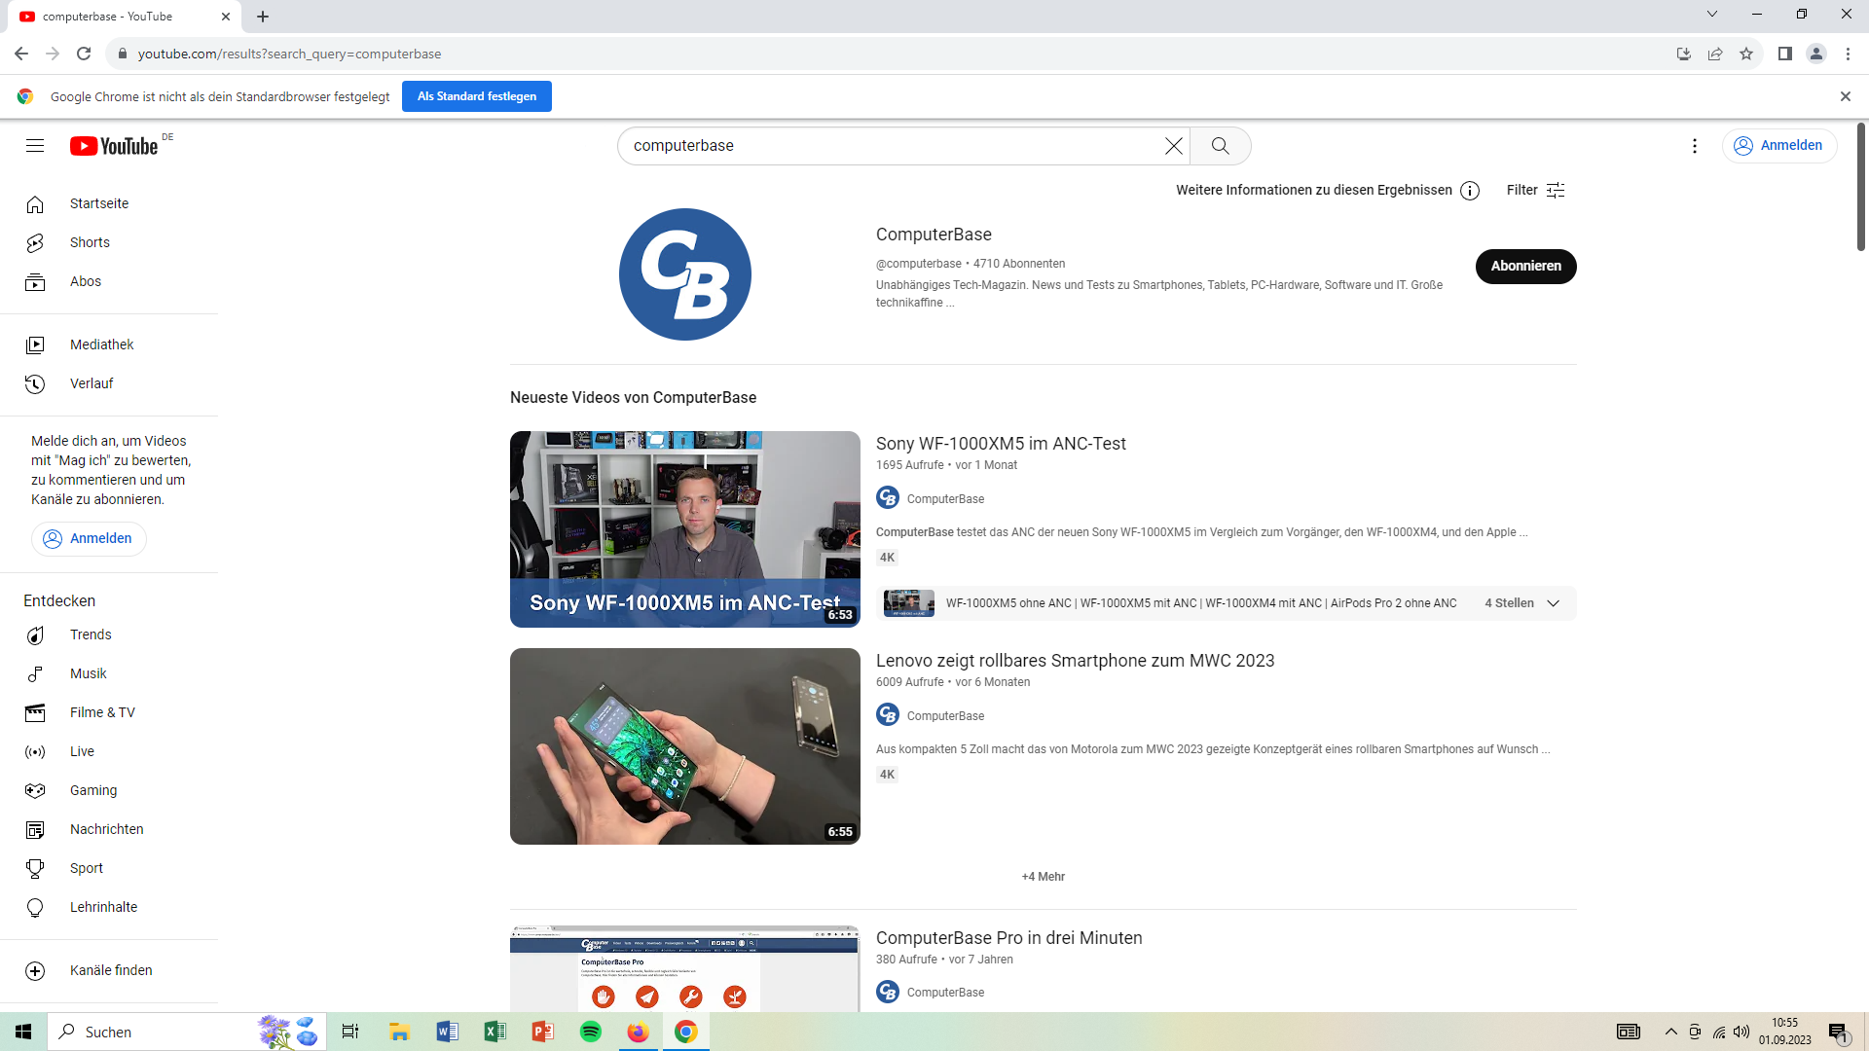This screenshot has width=1869, height=1051.
Task: Go to Verlauf in the sidebar
Action: 92,383
